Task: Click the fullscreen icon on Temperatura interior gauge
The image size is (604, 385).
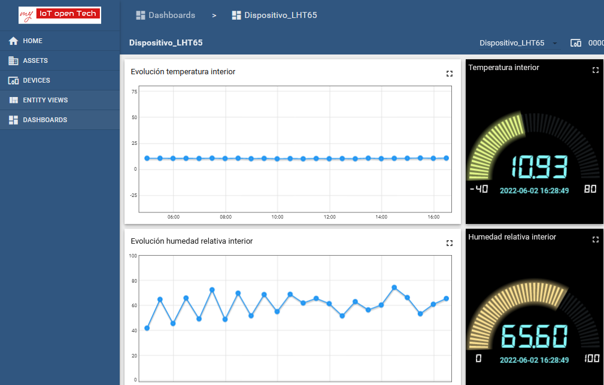Action: 596,69
